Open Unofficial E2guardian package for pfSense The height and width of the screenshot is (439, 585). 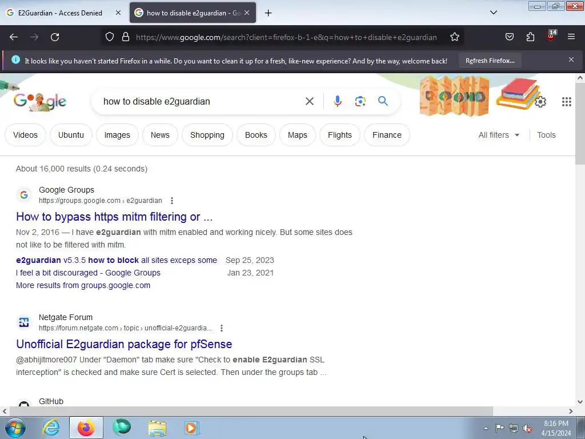(124, 344)
